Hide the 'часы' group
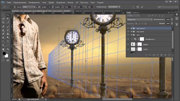The width and height of the screenshot is (180, 101). 128,35
